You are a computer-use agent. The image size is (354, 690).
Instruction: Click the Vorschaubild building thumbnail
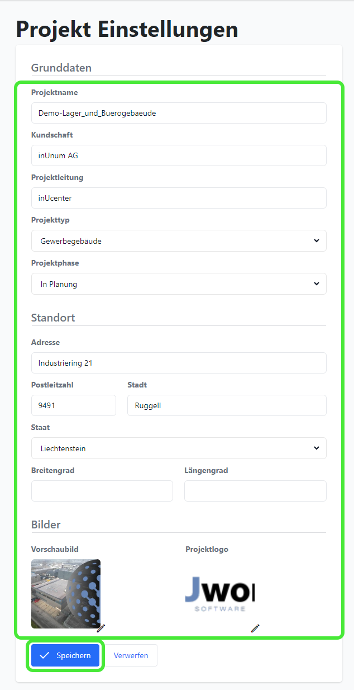click(66, 593)
